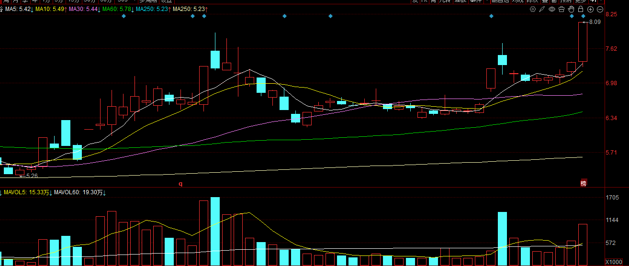Click the 6.98 price axis label
This screenshot has height=266, width=629.
pos(611,83)
